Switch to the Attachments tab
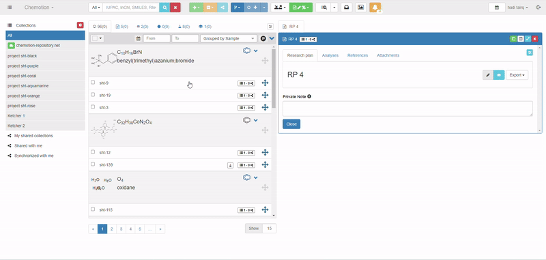Image resolution: width=546 pixels, height=260 pixels. tap(388, 55)
